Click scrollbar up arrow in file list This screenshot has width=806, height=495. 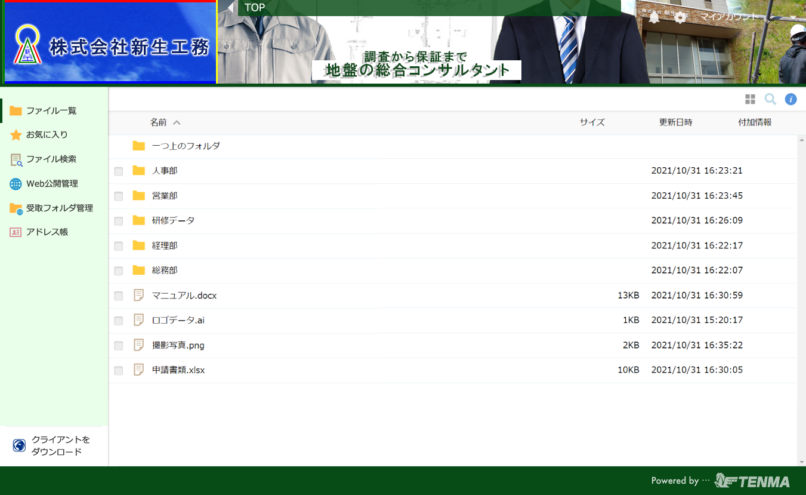click(801, 139)
